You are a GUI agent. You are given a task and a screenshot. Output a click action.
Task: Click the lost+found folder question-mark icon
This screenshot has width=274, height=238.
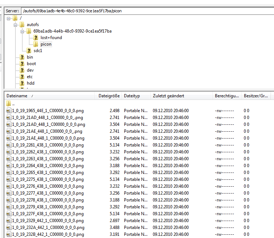click(x=36, y=38)
